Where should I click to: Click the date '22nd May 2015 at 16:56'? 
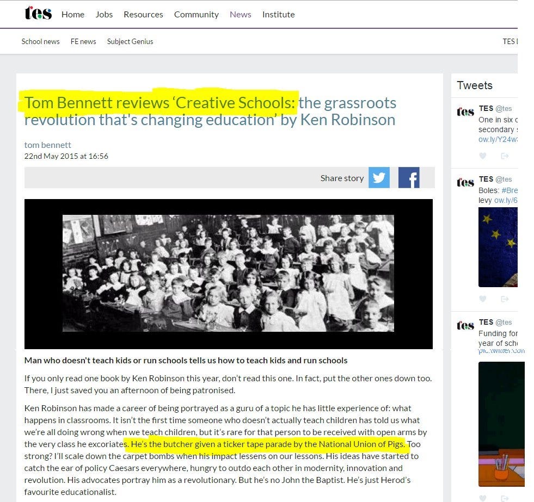click(x=66, y=156)
